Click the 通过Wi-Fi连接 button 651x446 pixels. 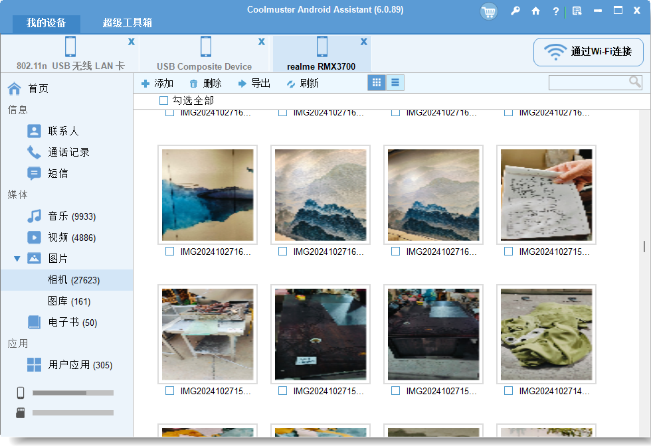click(588, 52)
